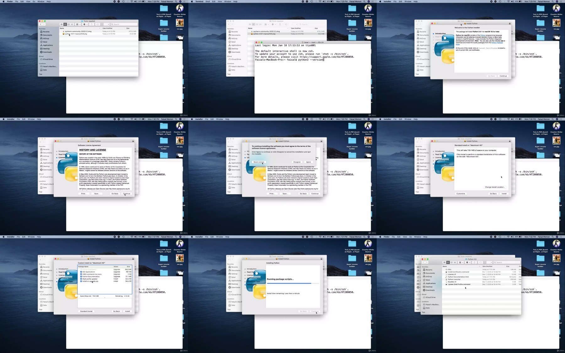This screenshot has width=565, height=353.
Task: Click the Search field in Python 3.9 window
Action: (507, 262)
